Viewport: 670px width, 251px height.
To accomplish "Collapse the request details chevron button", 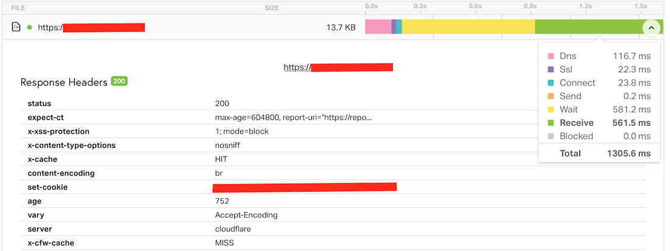I will coord(651,27).
